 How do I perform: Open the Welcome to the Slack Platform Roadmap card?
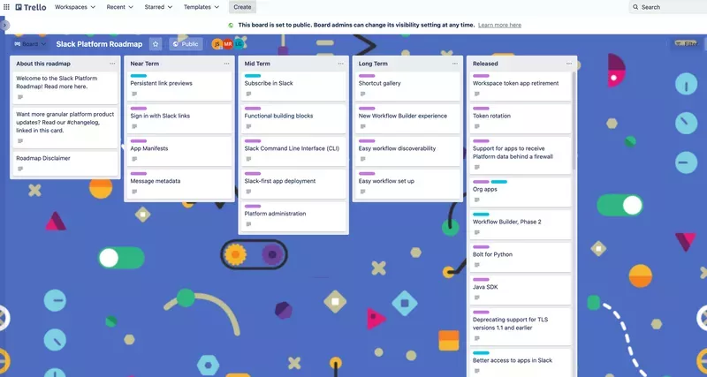(x=65, y=87)
